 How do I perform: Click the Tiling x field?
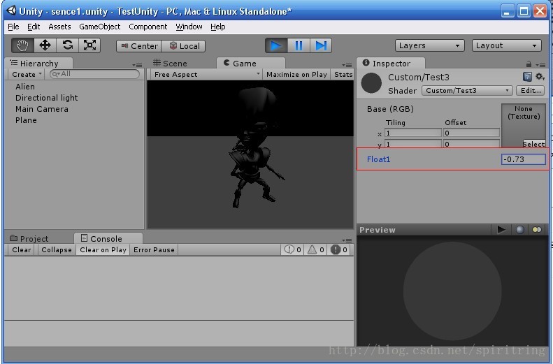[x=413, y=133]
